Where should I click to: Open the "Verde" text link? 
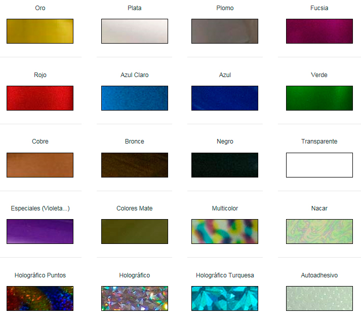point(319,75)
